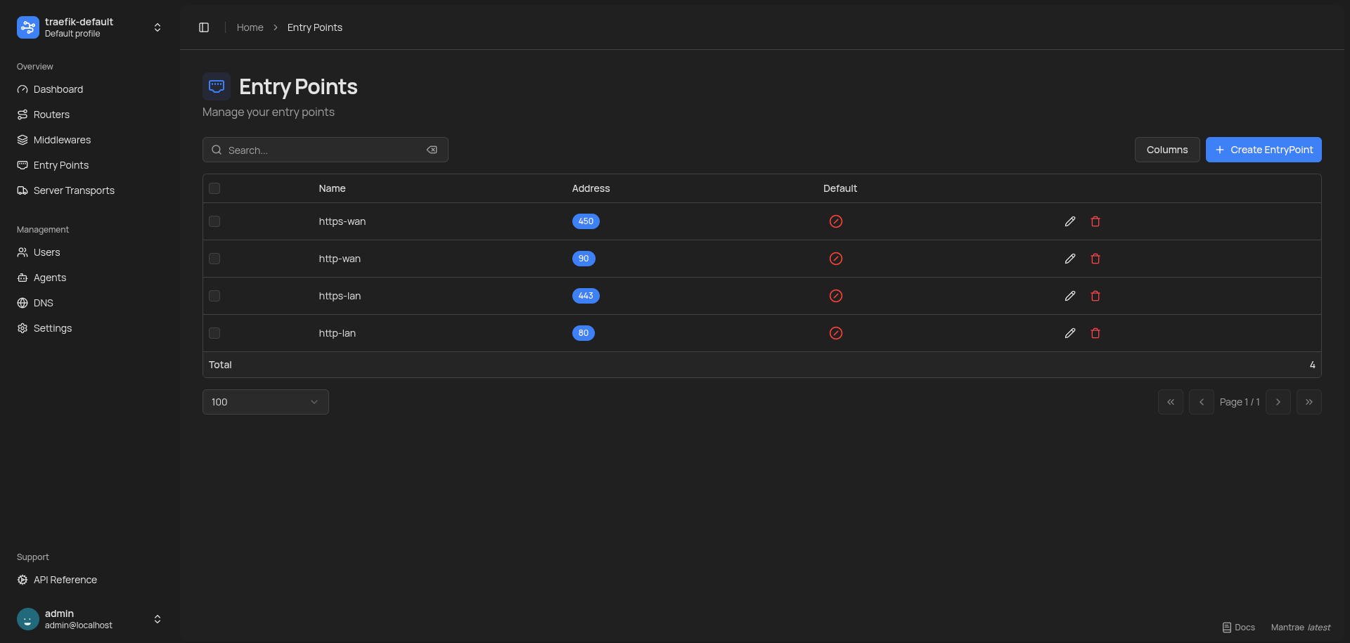Viewport: 1350px width, 643px height.
Task: Open Routers in the sidebar
Action: point(51,115)
